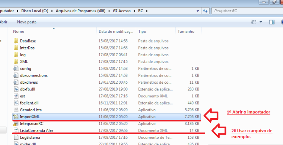This screenshot has width=283, height=145.
Task: Select the InterDos folder name
Action: [x=27, y=48]
